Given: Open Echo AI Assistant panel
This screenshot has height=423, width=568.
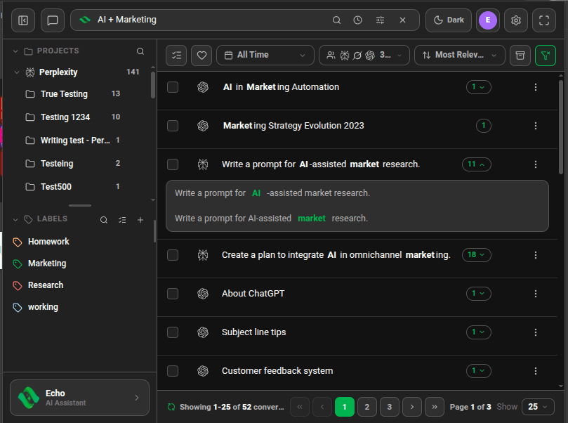Looking at the screenshot, I should point(80,398).
